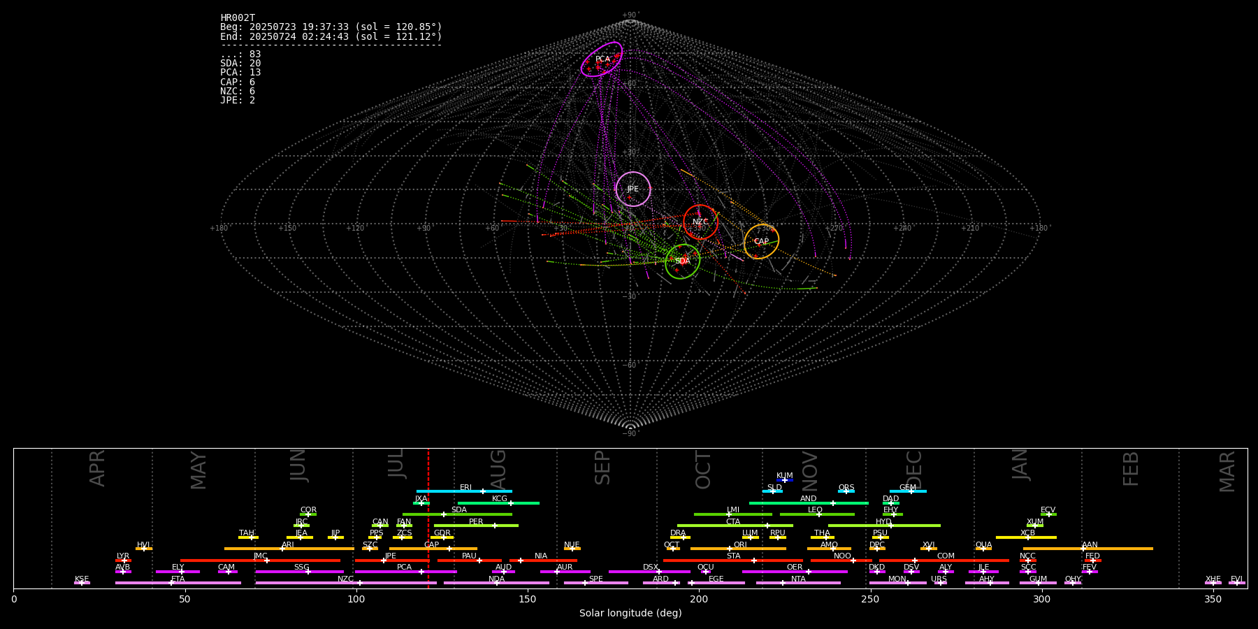Screen dimensions: 1258x629
Task: Click 'JPE: 2' in the legend list
Action: click(x=238, y=100)
